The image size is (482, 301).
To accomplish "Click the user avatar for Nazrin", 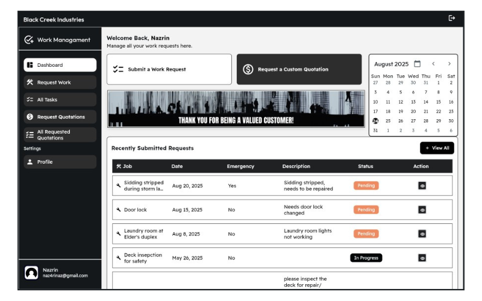I will (x=31, y=273).
